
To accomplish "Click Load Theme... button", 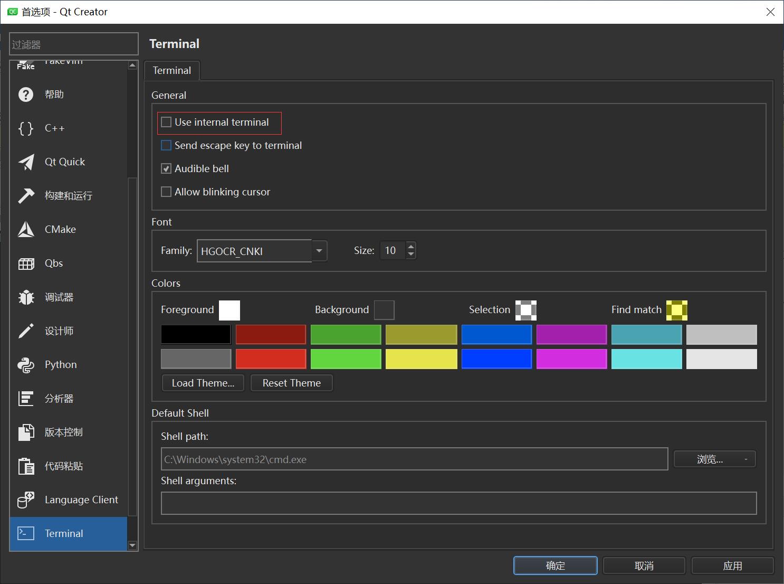I will point(203,383).
